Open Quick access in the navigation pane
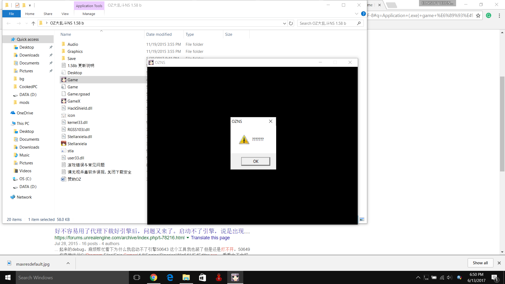This screenshot has height=284, width=505. tap(28, 39)
